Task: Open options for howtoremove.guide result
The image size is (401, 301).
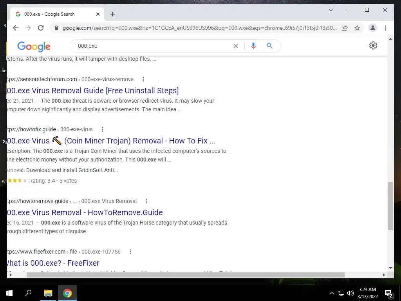Action: click(146, 201)
